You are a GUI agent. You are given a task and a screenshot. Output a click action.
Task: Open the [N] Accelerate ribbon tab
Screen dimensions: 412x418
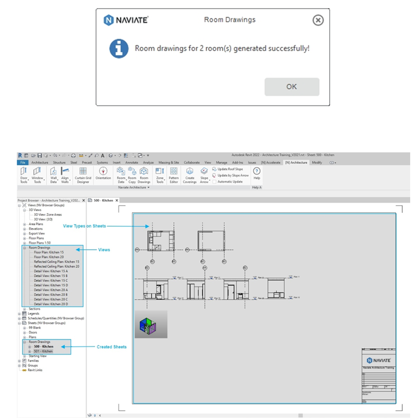(x=271, y=163)
